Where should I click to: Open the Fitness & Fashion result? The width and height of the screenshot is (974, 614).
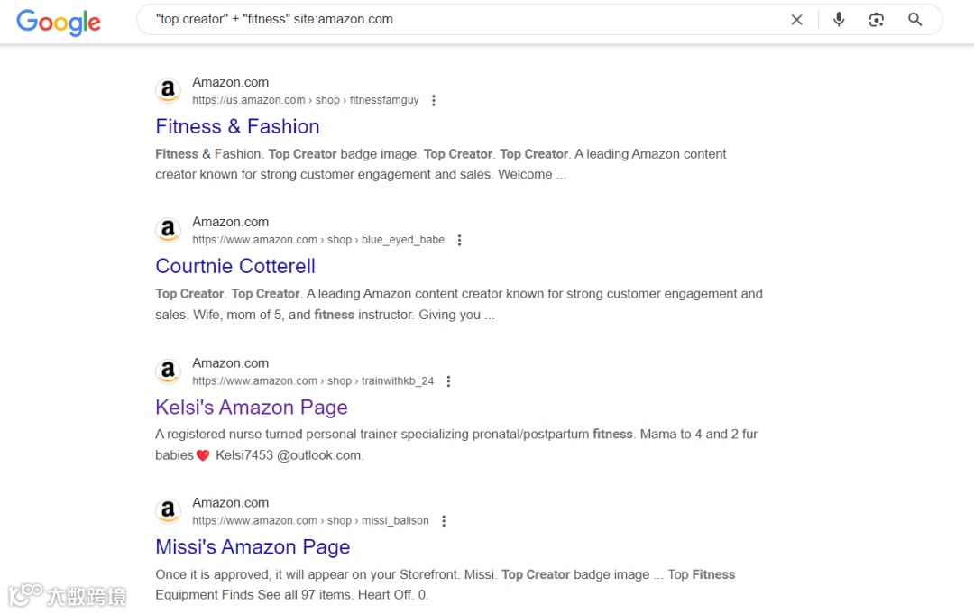click(237, 126)
